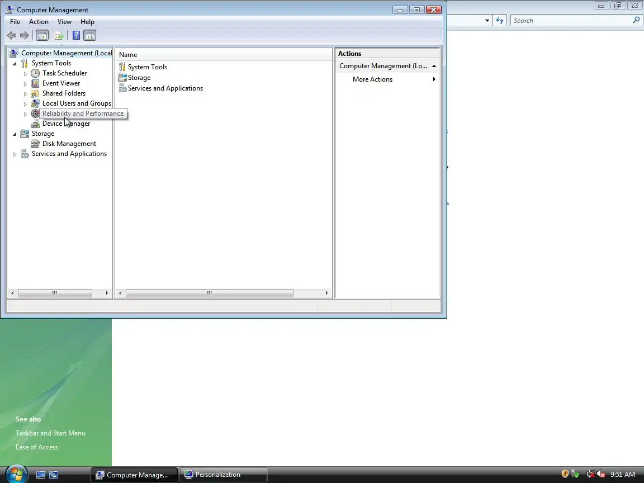The image size is (644, 483).
Task: Select Task Scheduler in the tree
Action: coord(64,73)
